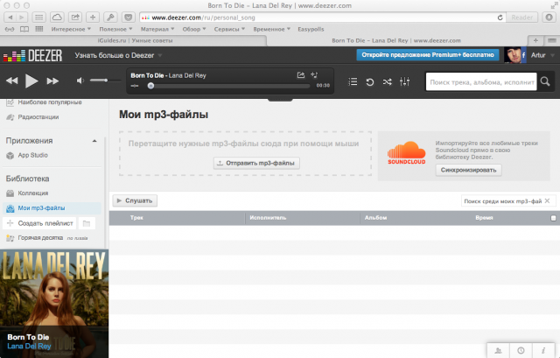Click the add bookmark plus button
560x358 pixels.
(93, 18)
